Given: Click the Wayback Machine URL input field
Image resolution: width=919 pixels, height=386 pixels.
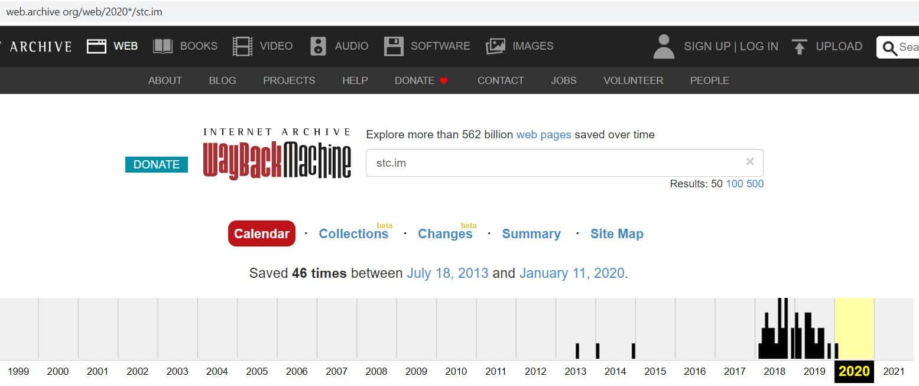Looking at the screenshot, I should (x=556, y=163).
